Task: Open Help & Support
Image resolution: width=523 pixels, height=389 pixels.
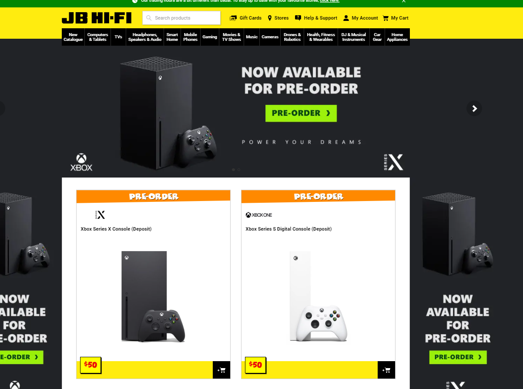Action: click(x=316, y=18)
